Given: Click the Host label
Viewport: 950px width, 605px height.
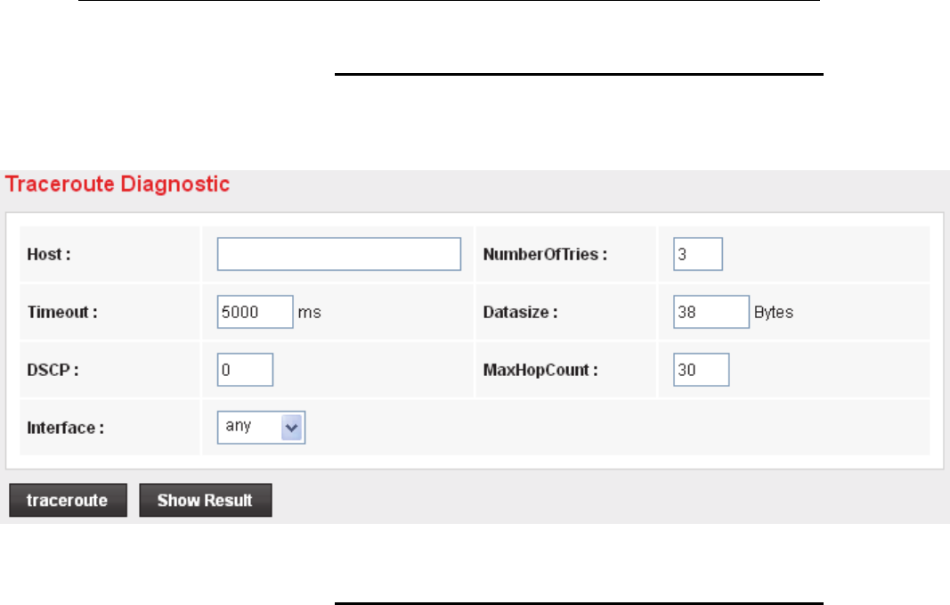Looking at the screenshot, I should pyautogui.click(x=49, y=254).
